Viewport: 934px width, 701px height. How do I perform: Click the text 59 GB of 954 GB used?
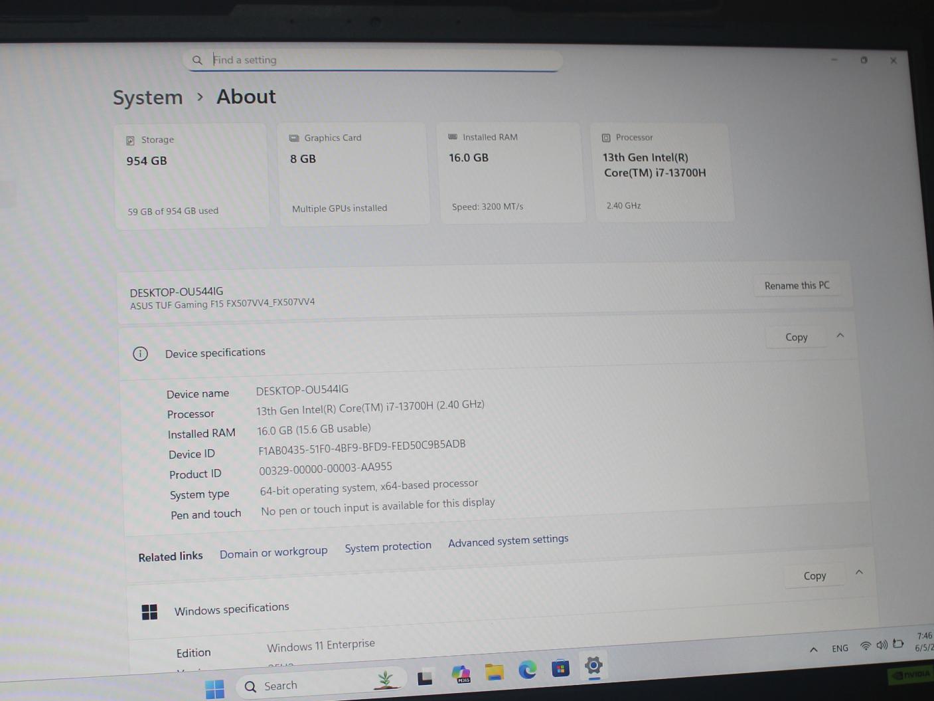(x=173, y=211)
